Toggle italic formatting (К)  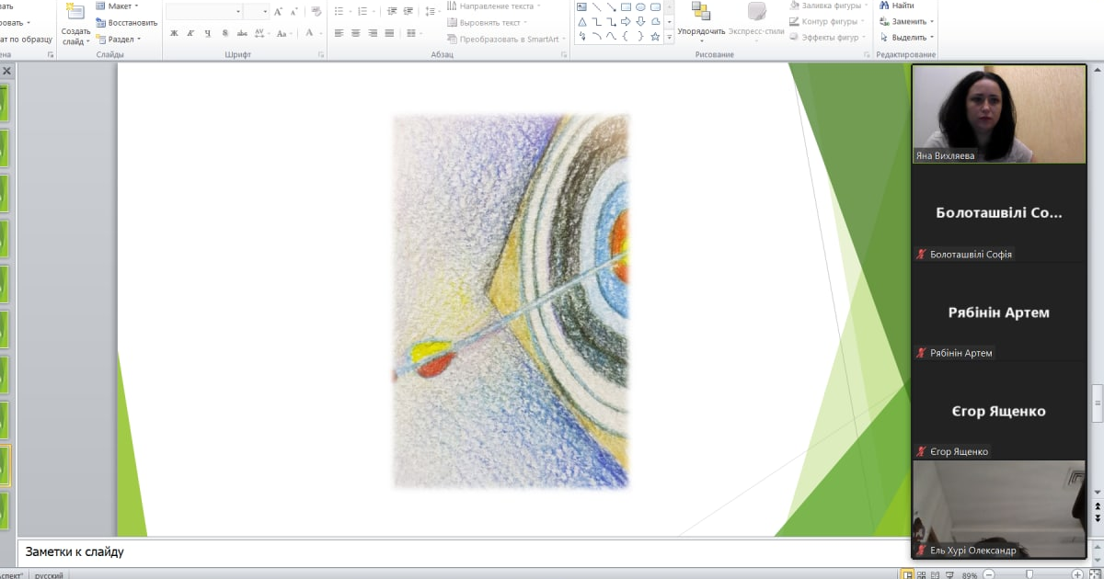[x=191, y=33]
